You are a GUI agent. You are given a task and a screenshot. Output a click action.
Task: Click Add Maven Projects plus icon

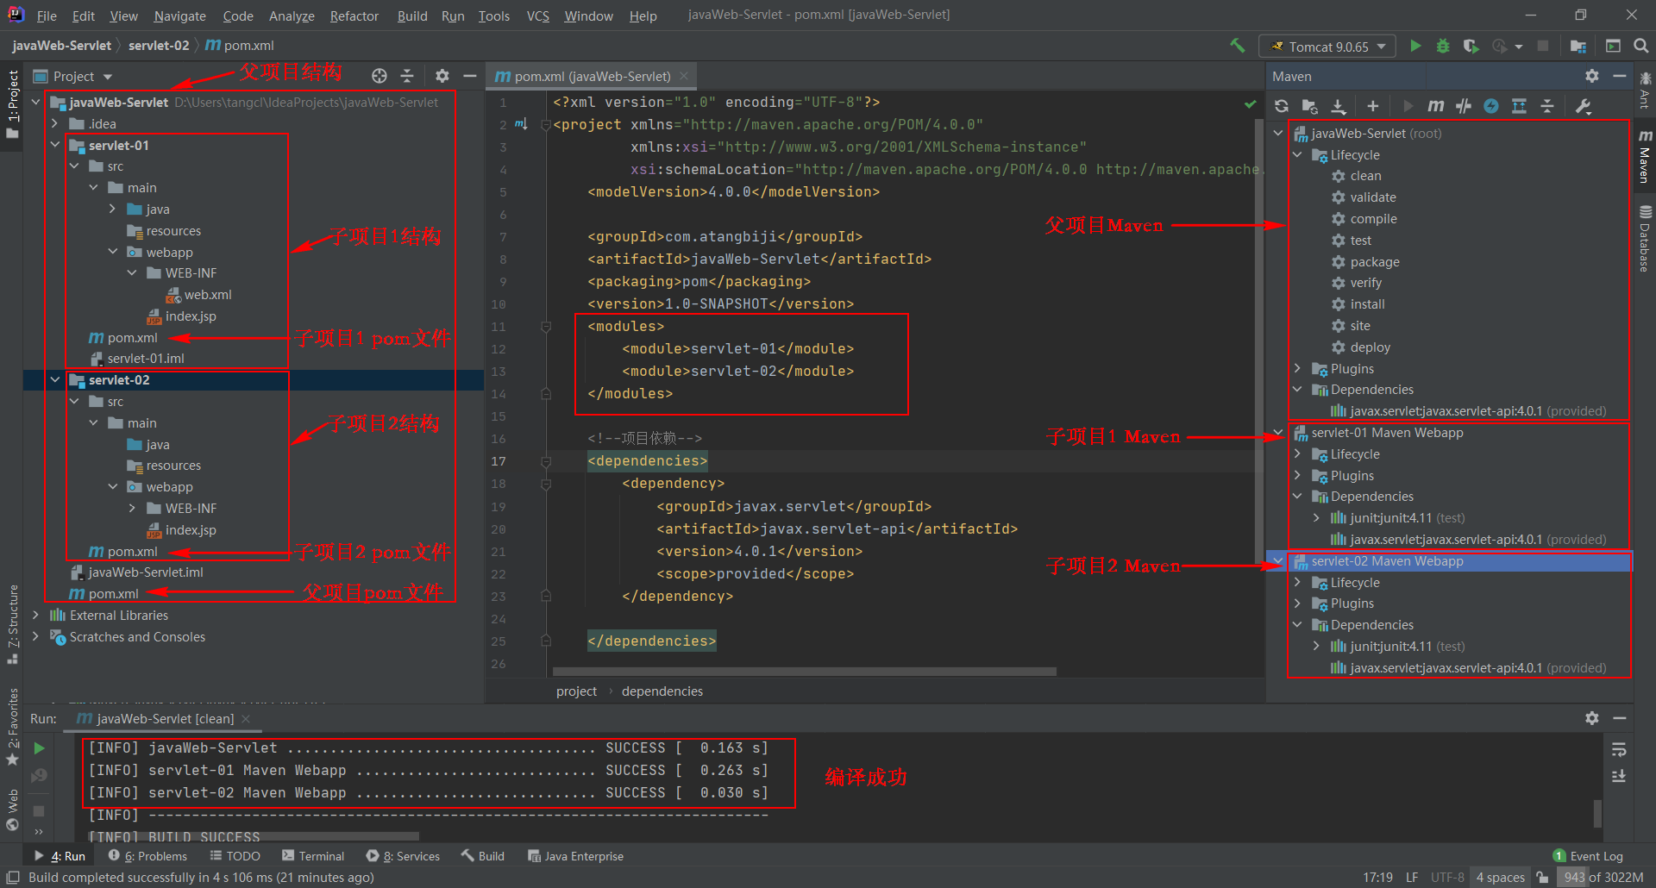point(1372,106)
